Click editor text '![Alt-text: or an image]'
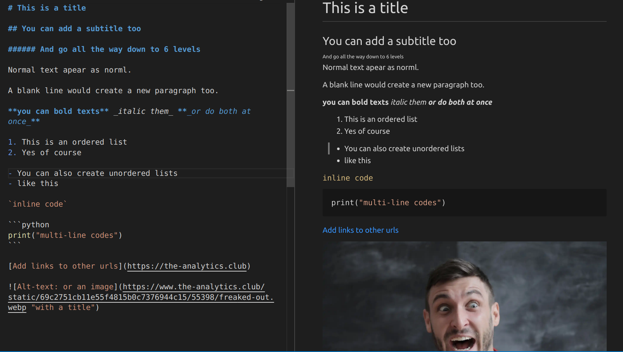The width and height of the screenshot is (623, 352). tap(63, 287)
